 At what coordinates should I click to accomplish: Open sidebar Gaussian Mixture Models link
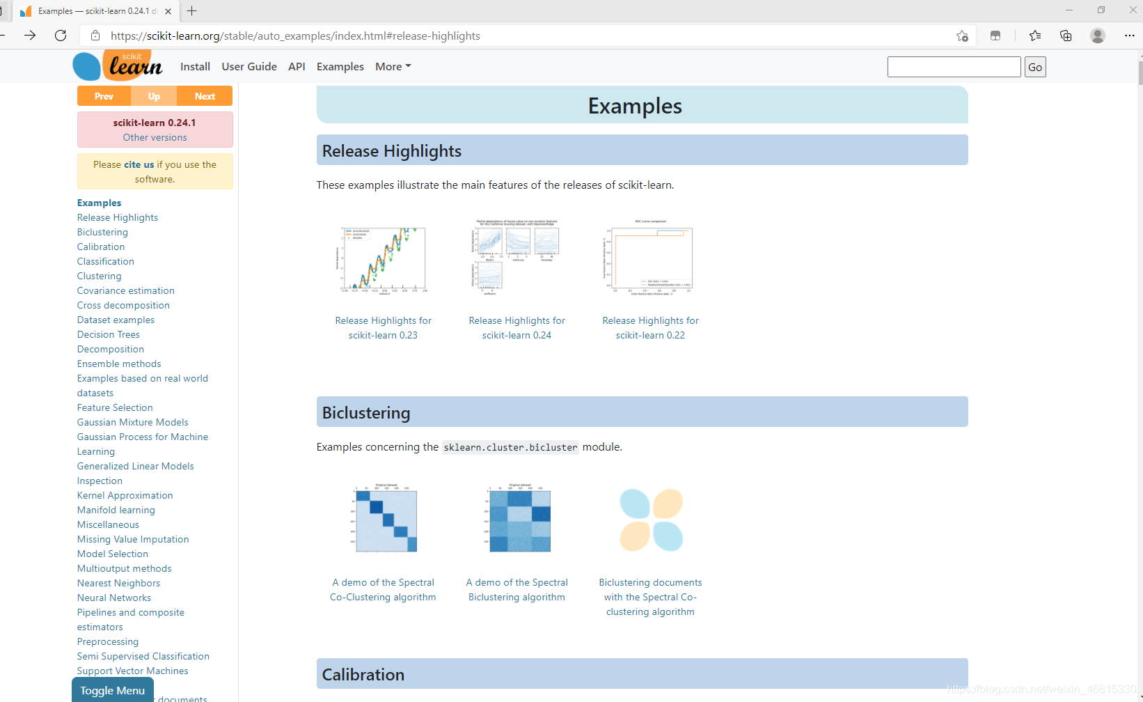pos(133,422)
